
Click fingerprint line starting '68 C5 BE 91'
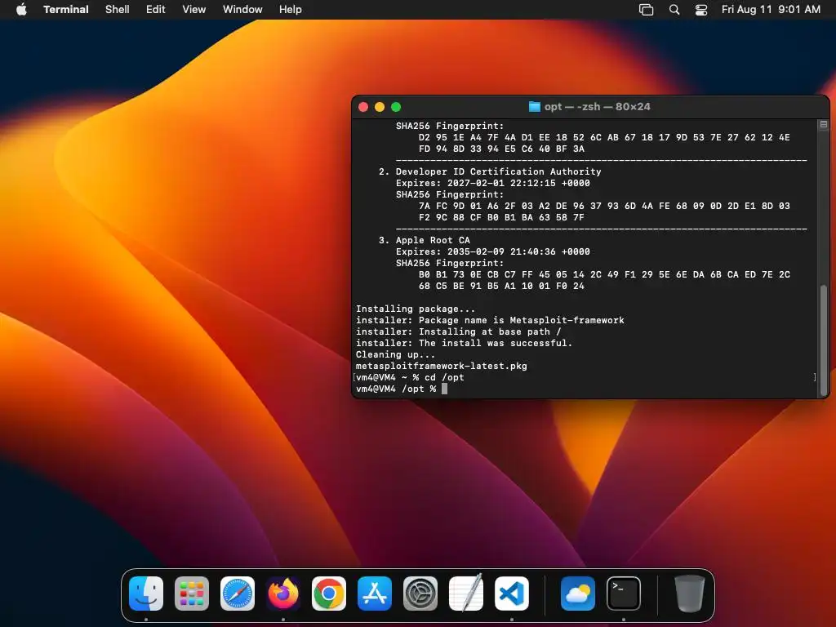coord(501,286)
